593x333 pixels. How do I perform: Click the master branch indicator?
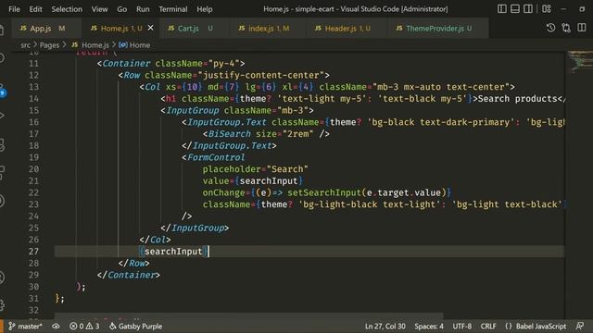pyautogui.click(x=25, y=327)
